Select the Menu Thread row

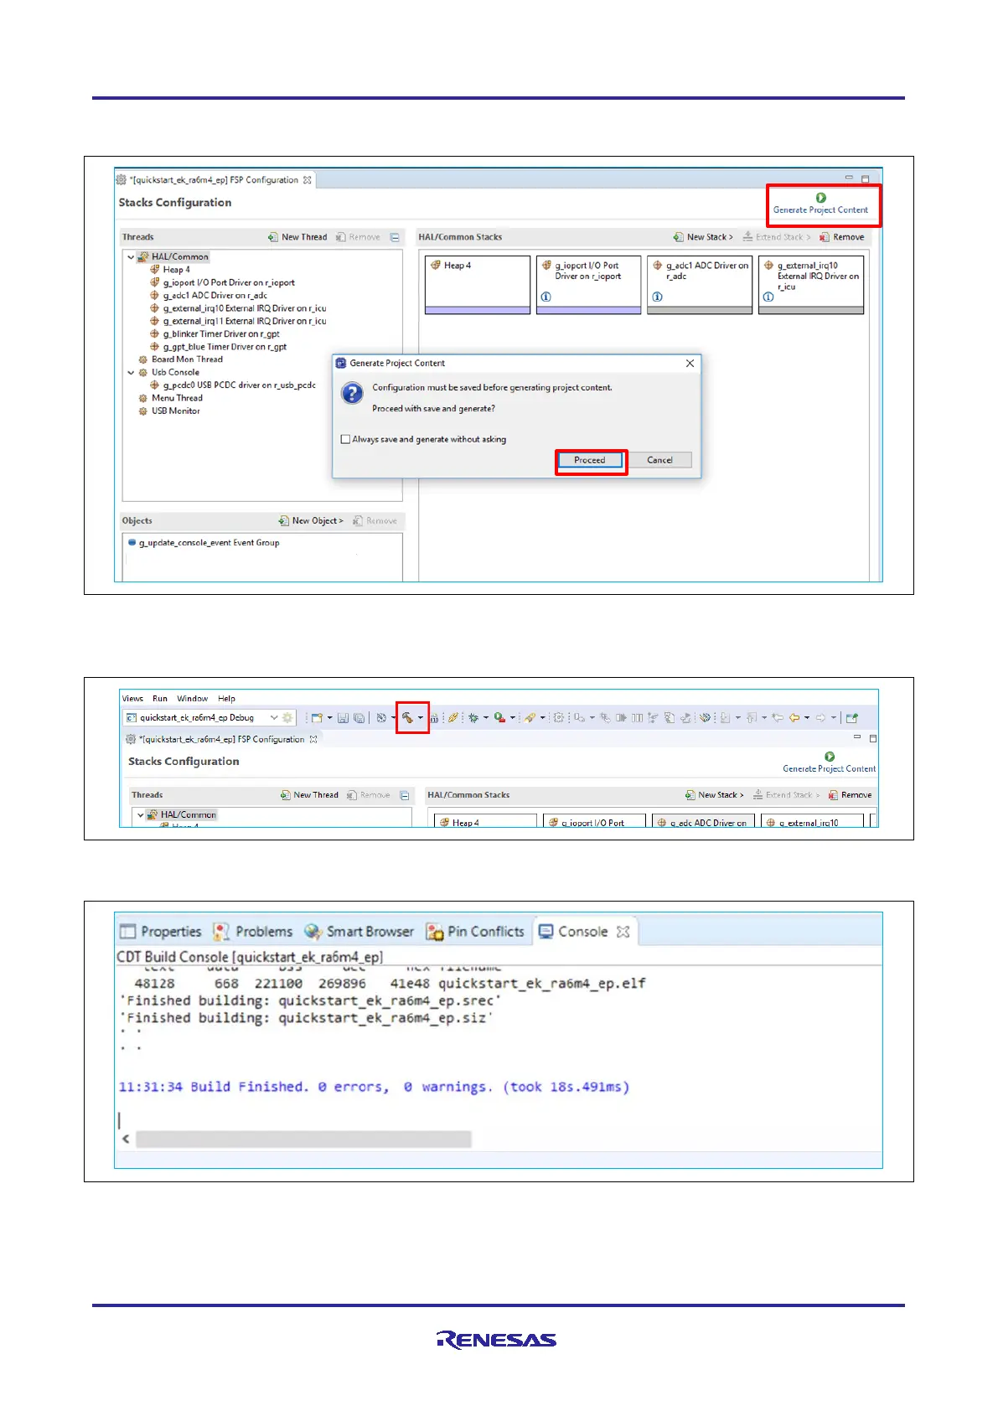pos(170,398)
